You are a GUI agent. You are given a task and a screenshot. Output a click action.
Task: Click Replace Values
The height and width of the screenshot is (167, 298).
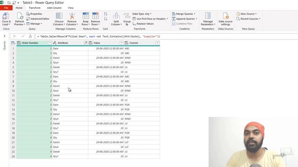tap(143, 24)
